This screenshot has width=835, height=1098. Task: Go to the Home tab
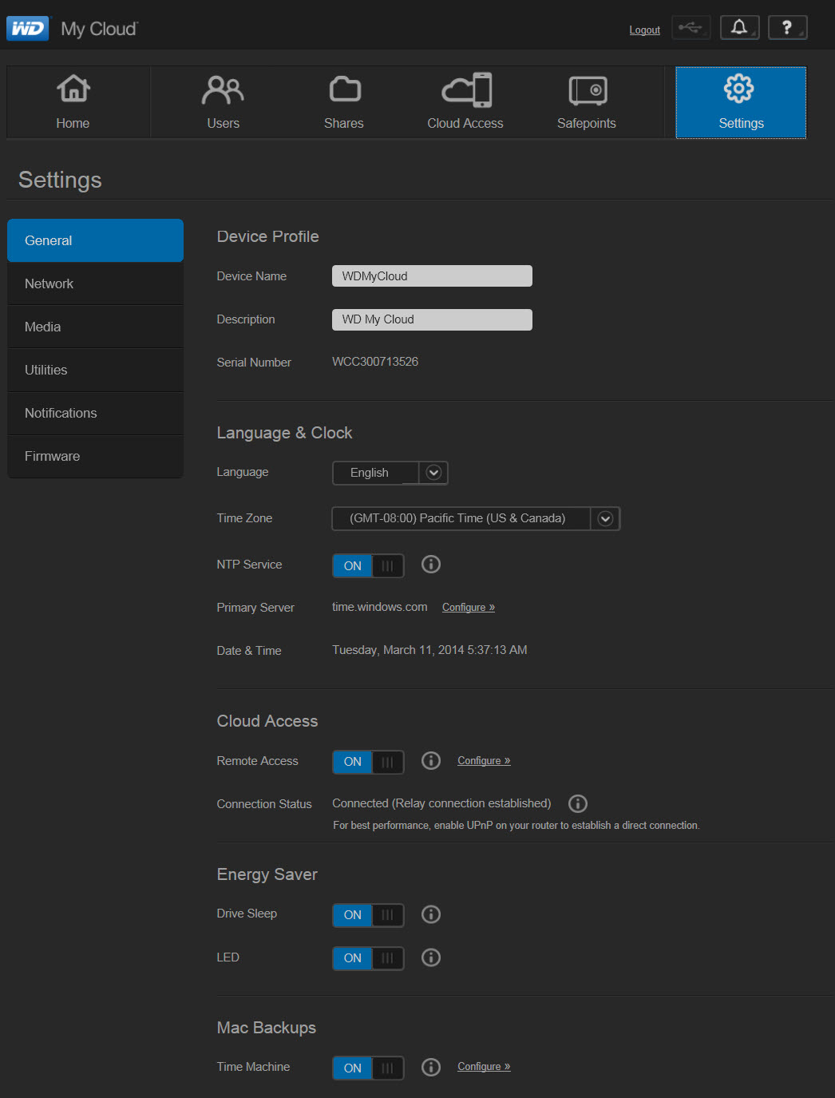pyautogui.click(x=78, y=102)
